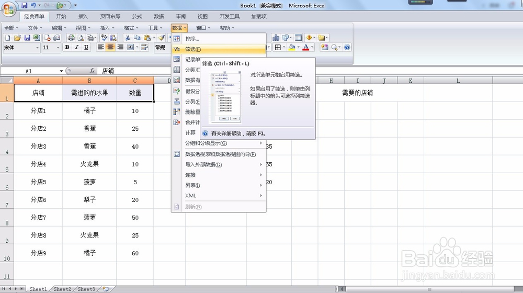Expand the 分组和分级显示(G) submenu
The height and width of the screenshot is (293, 523).
point(219,143)
